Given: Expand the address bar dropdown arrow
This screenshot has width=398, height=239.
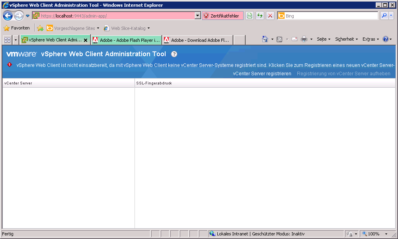Looking at the screenshot, I should (x=198, y=16).
